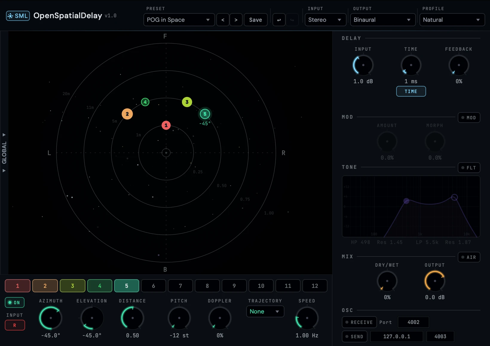The height and width of the screenshot is (346, 490).
Task: Turn off the selected tap ON switch
Action: (x=15, y=302)
